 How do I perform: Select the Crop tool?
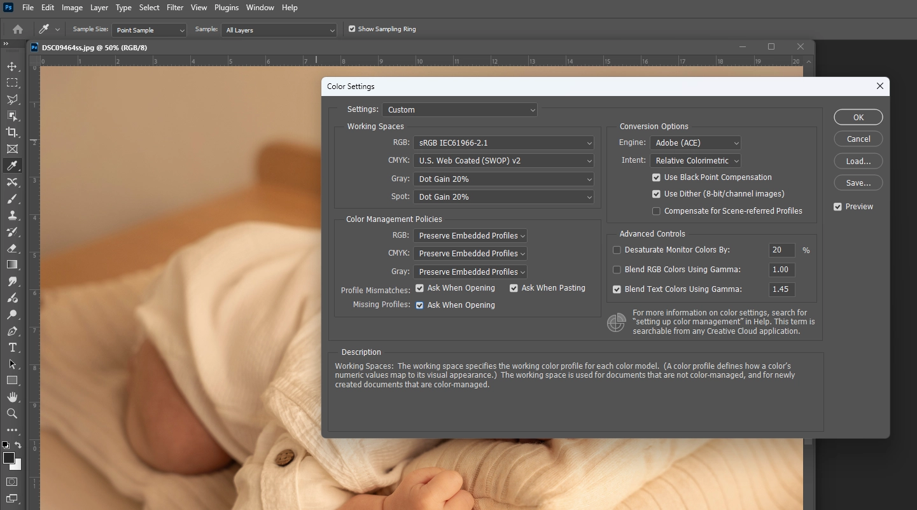point(12,132)
